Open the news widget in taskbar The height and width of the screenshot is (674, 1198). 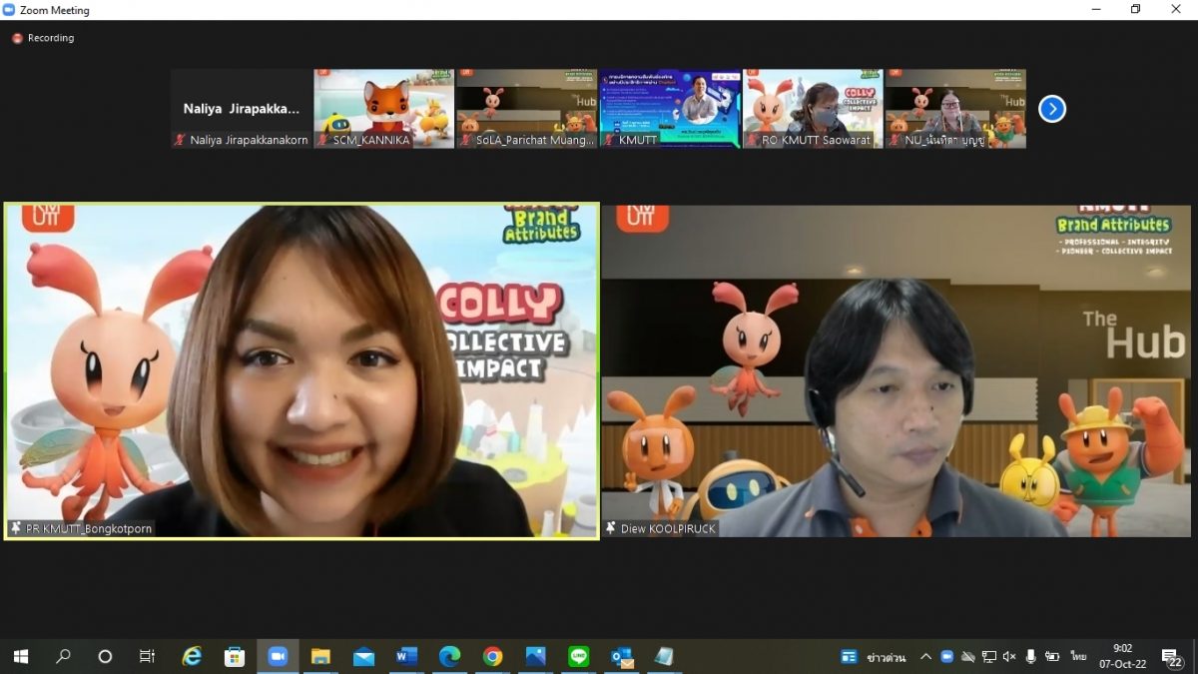pyautogui.click(x=874, y=657)
